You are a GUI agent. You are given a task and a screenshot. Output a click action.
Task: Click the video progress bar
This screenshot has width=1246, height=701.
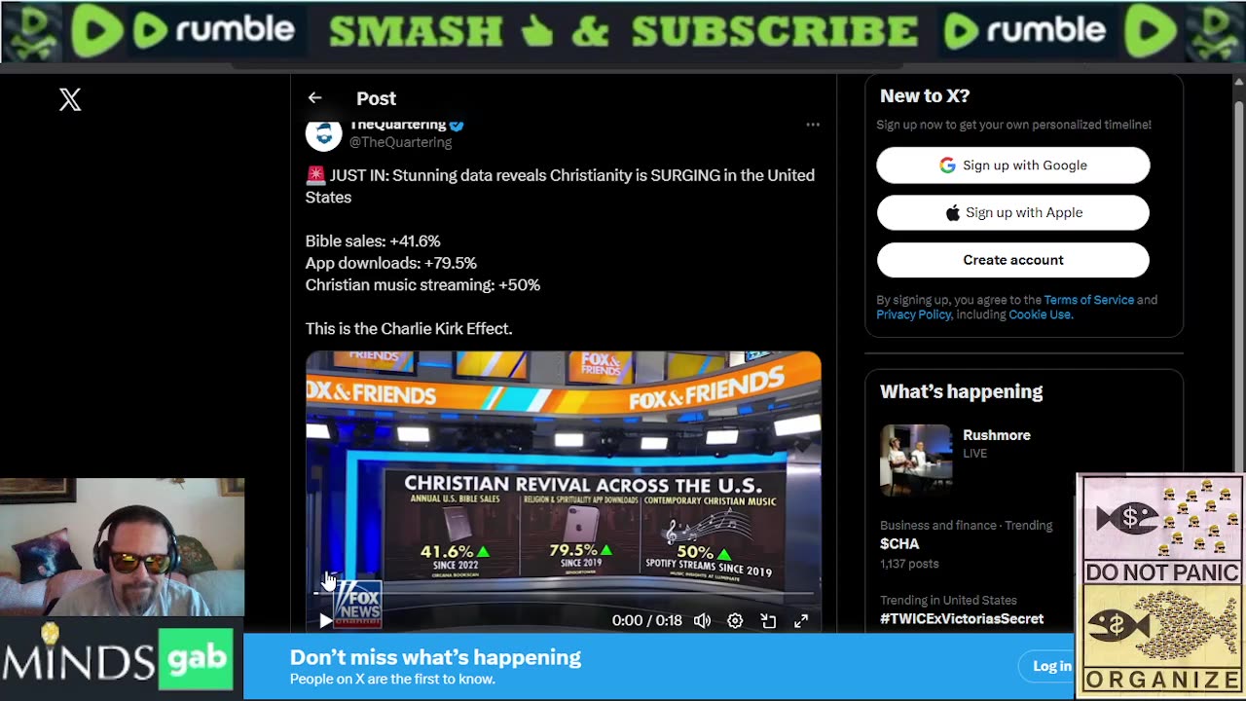[563, 593]
